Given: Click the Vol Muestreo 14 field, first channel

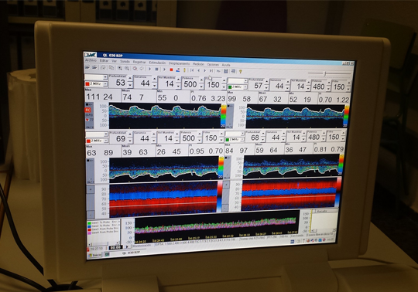Looking at the screenshot, I should coord(167,84).
